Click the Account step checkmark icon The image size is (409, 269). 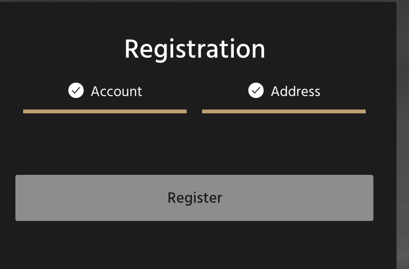76,90
